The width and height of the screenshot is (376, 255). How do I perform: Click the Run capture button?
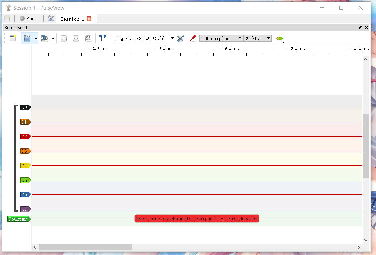pos(27,19)
